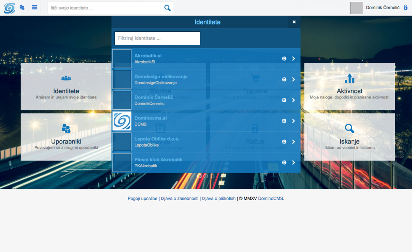Open the Pogoji uporabe link
This screenshot has width=412, height=252.
(x=142, y=199)
